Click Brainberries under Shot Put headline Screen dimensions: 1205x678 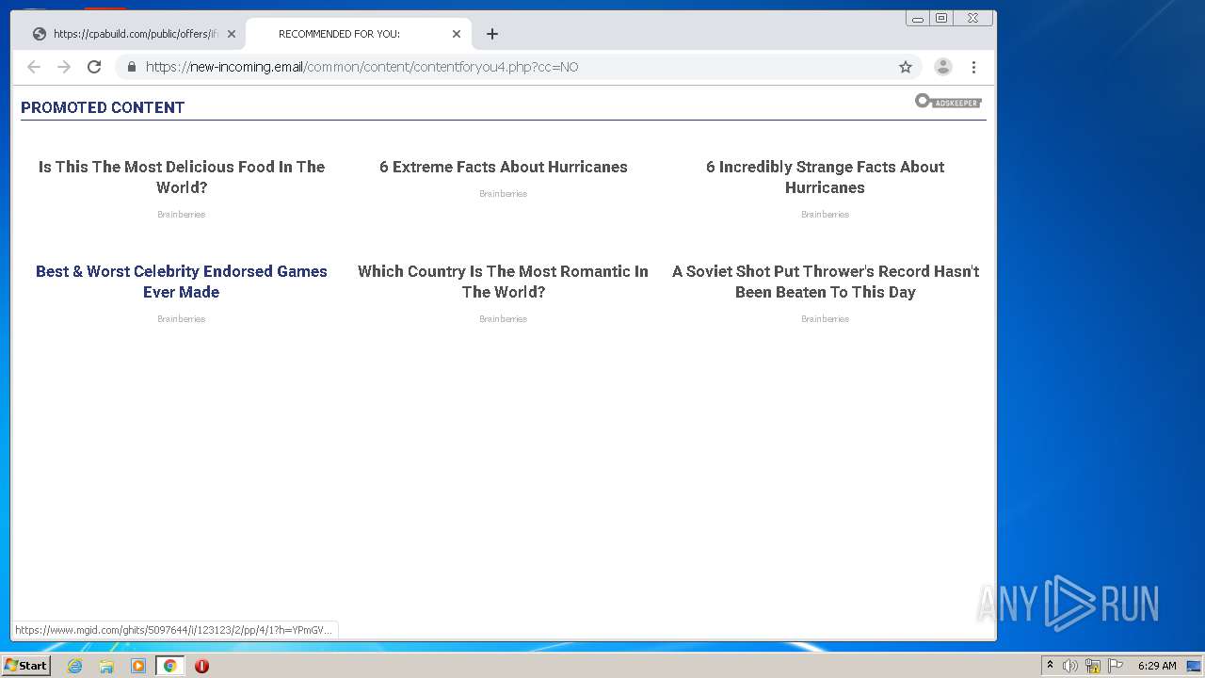tap(826, 319)
